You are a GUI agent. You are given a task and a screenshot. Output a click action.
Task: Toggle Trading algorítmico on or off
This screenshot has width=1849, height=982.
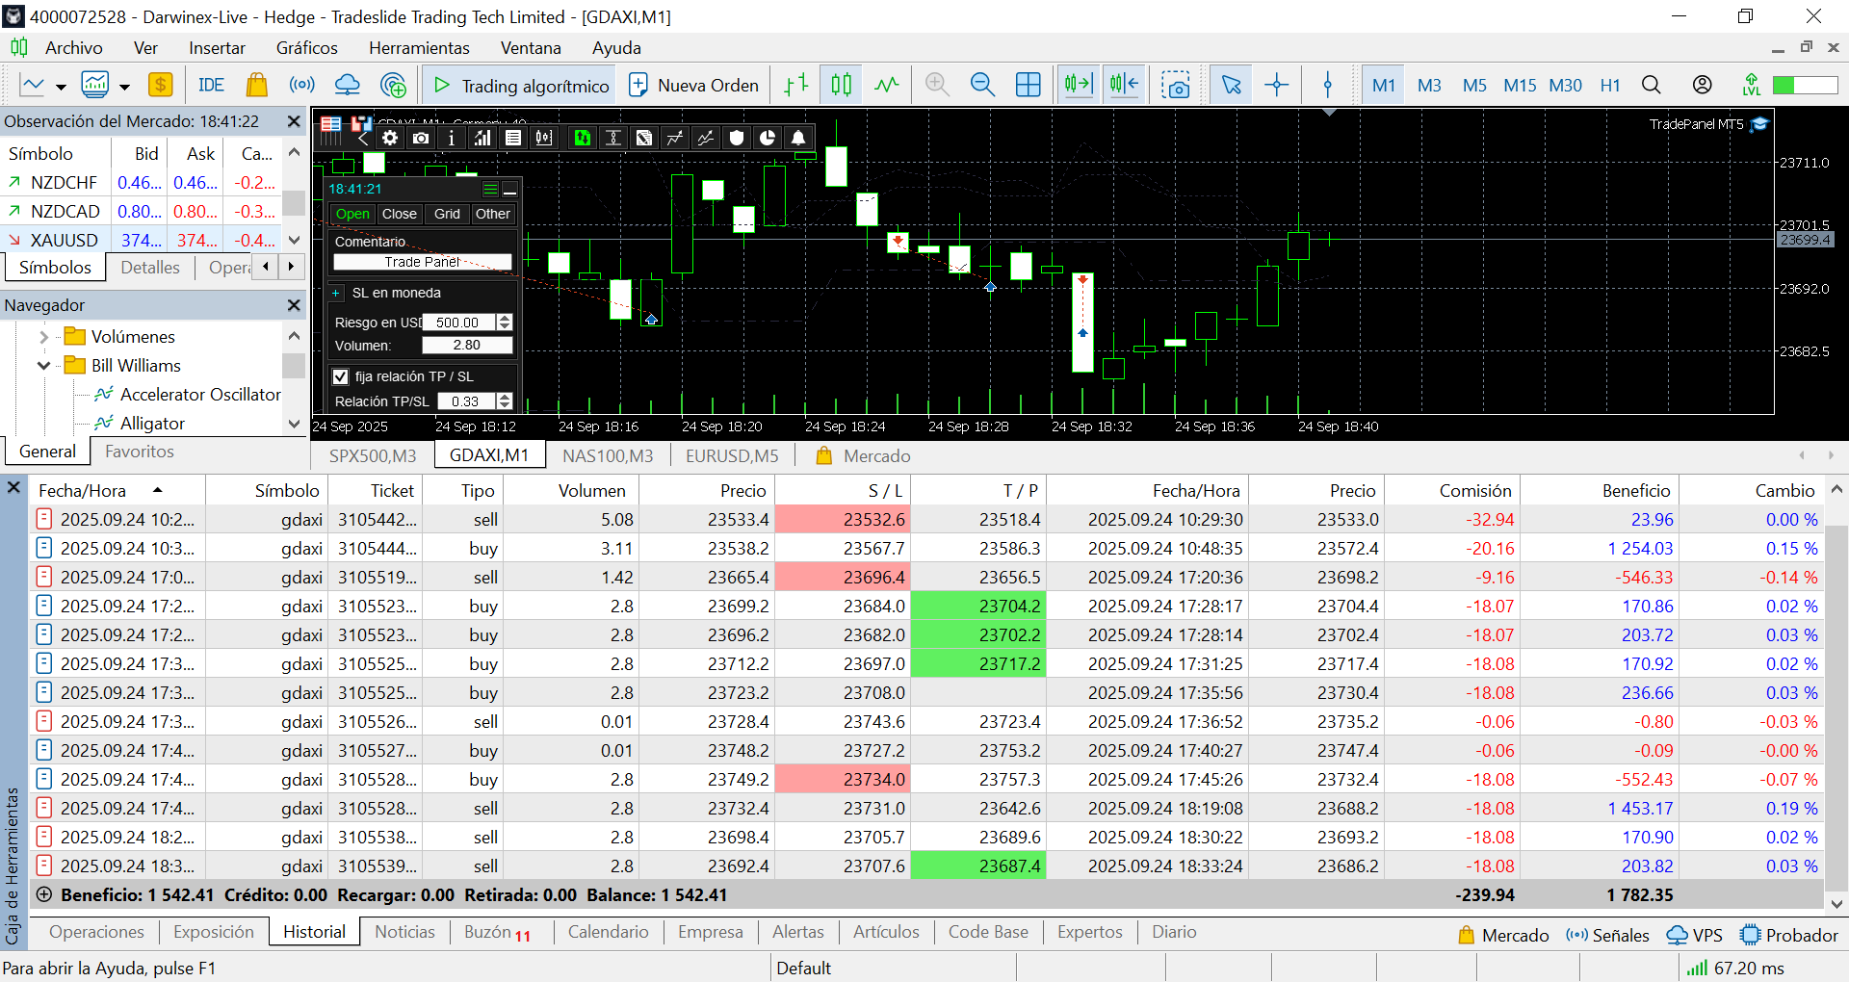click(x=520, y=85)
